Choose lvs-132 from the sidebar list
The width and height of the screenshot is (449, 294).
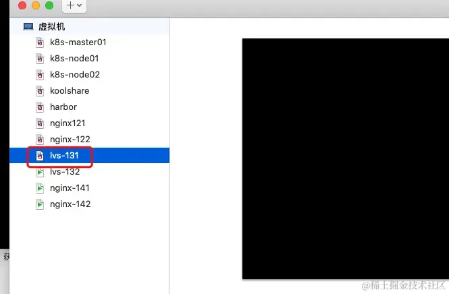tap(89, 172)
